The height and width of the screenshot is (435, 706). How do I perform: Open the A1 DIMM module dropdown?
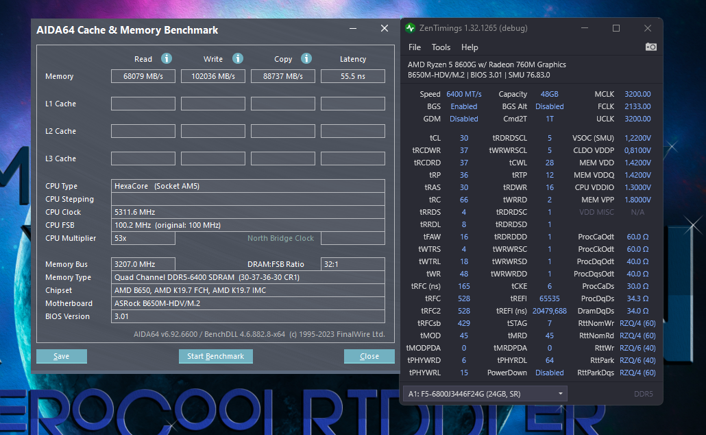(x=485, y=393)
